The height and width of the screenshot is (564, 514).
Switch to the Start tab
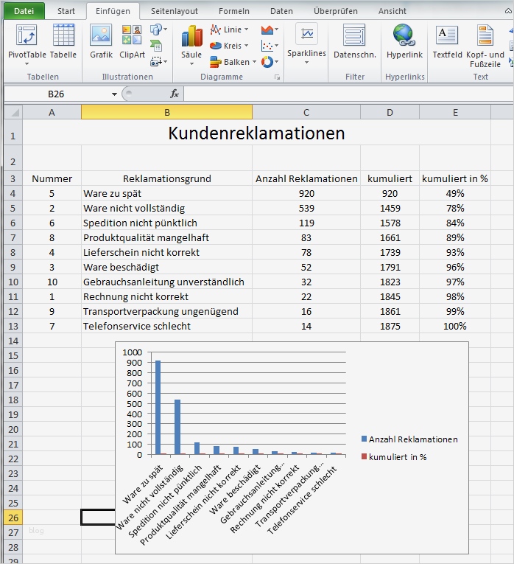[x=66, y=11]
